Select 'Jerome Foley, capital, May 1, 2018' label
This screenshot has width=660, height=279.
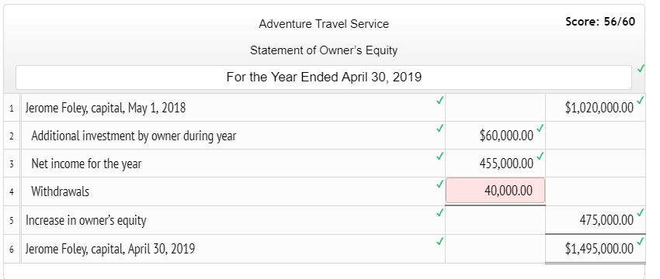106,108
